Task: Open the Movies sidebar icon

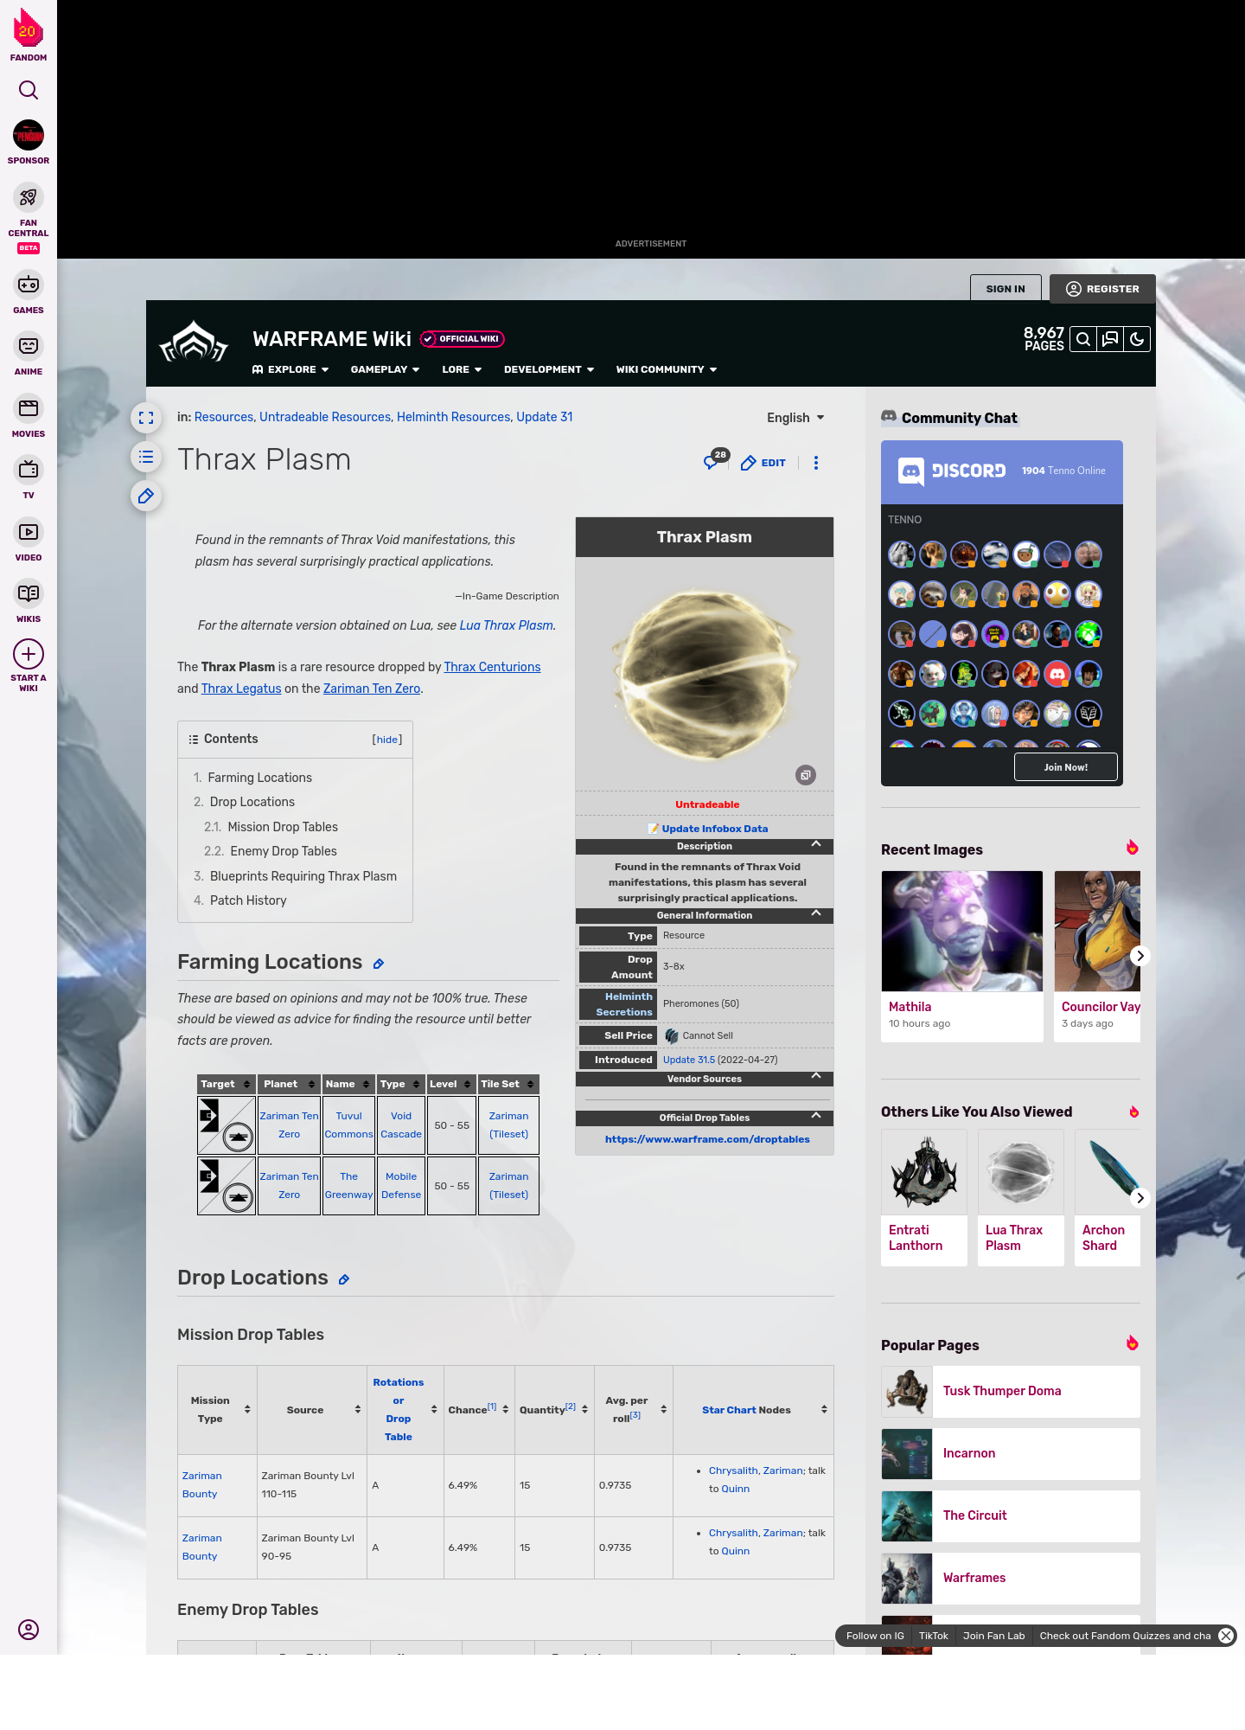Action: (29, 407)
